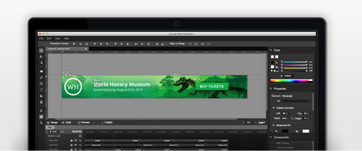Select the Rectangle shape tool

click(41, 90)
